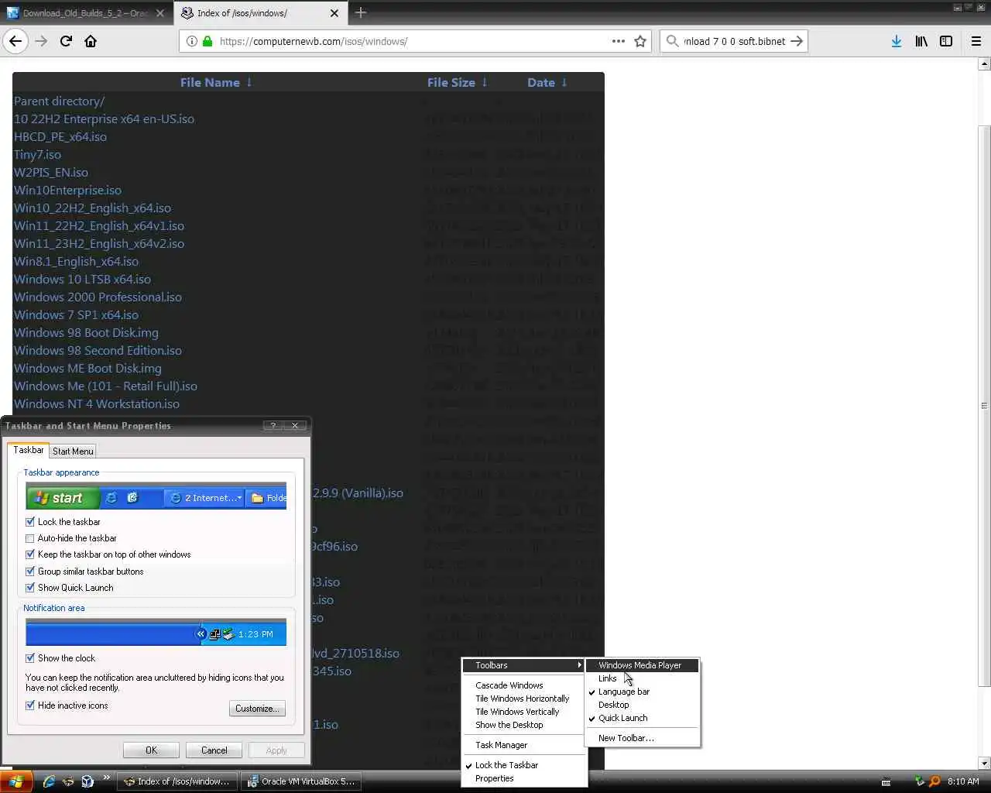Toggle Hide inactive icons checkbox
The width and height of the screenshot is (991, 793).
pos(30,705)
